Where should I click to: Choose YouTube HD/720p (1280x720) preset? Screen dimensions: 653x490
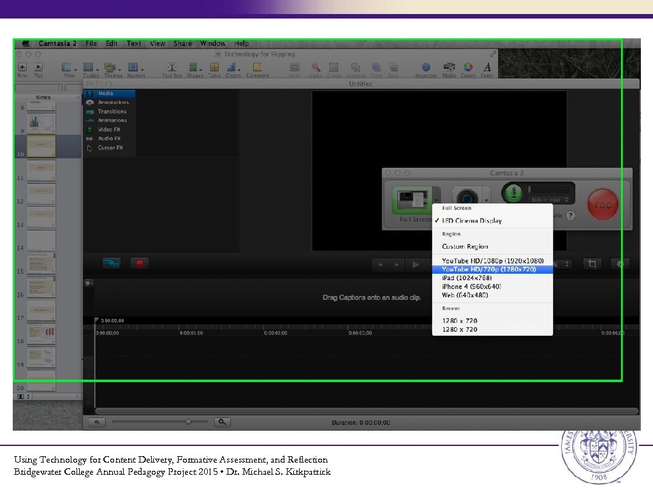coord(492,269)
